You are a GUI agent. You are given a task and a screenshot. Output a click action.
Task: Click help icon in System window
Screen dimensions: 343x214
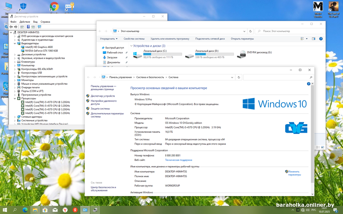(308, 83)
